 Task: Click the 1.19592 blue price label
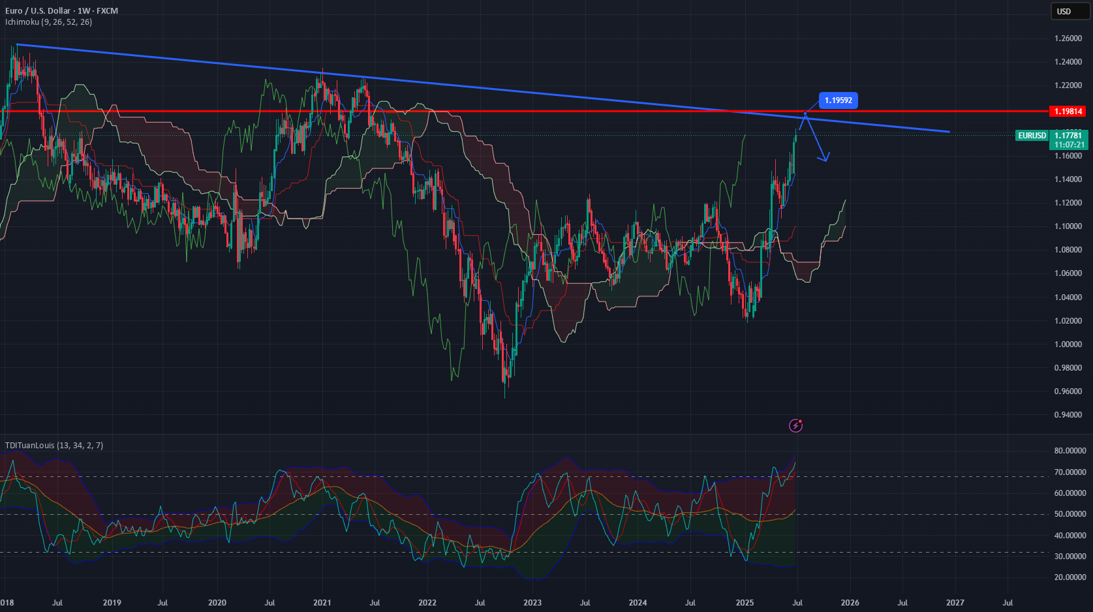pyautogui.click(x=838, y=100)
